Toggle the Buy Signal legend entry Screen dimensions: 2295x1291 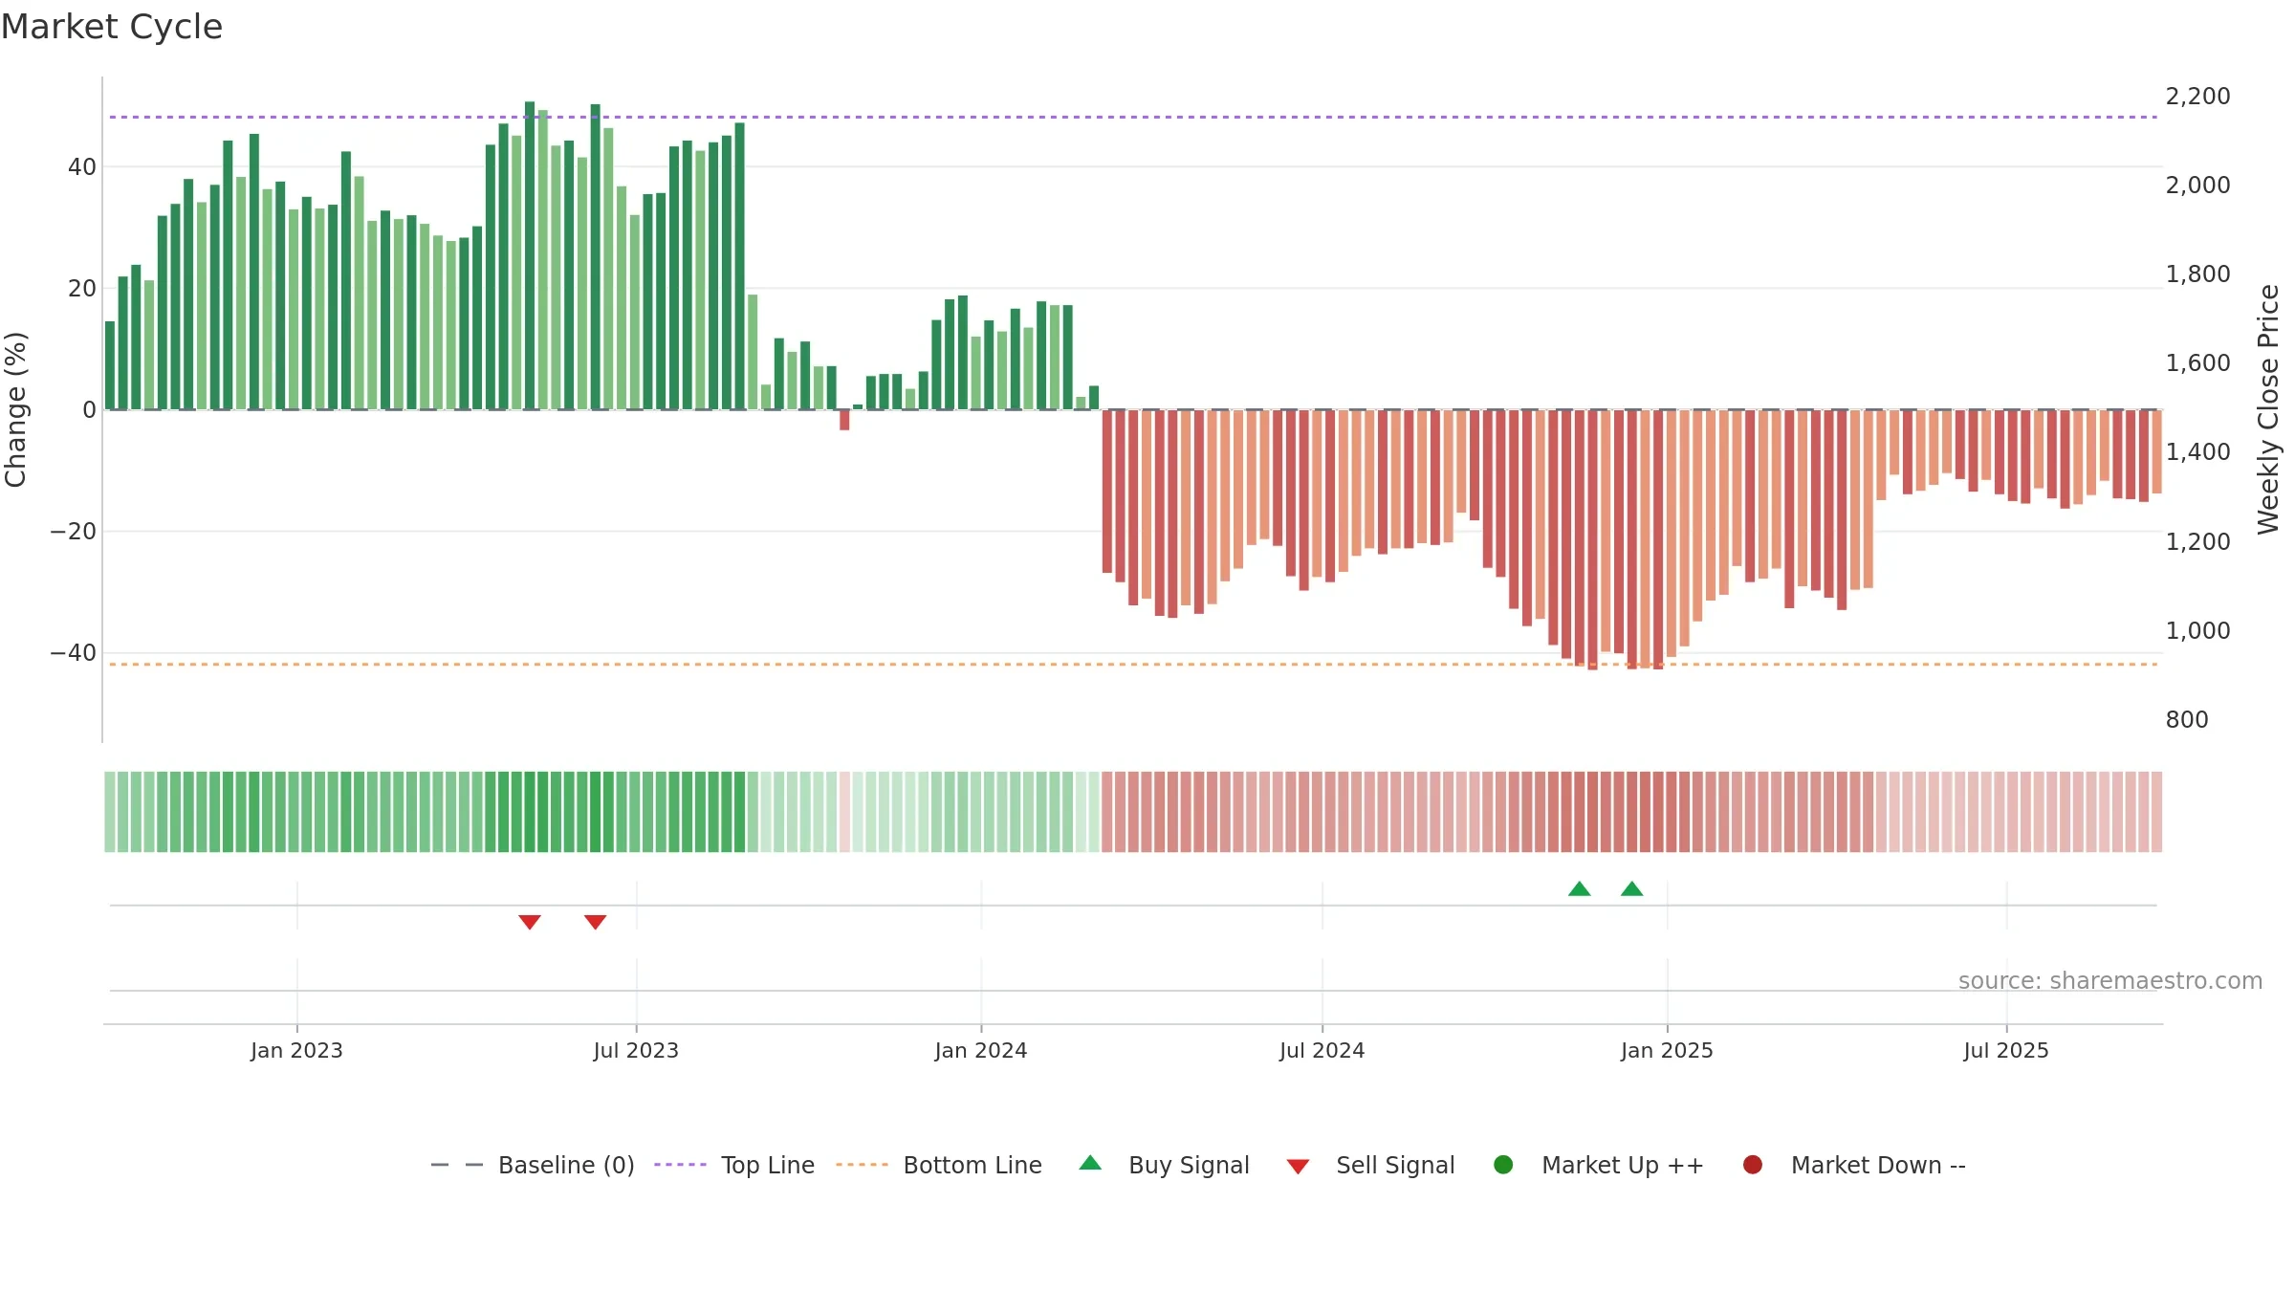pyautogui.click(x=1164, y=1165)
